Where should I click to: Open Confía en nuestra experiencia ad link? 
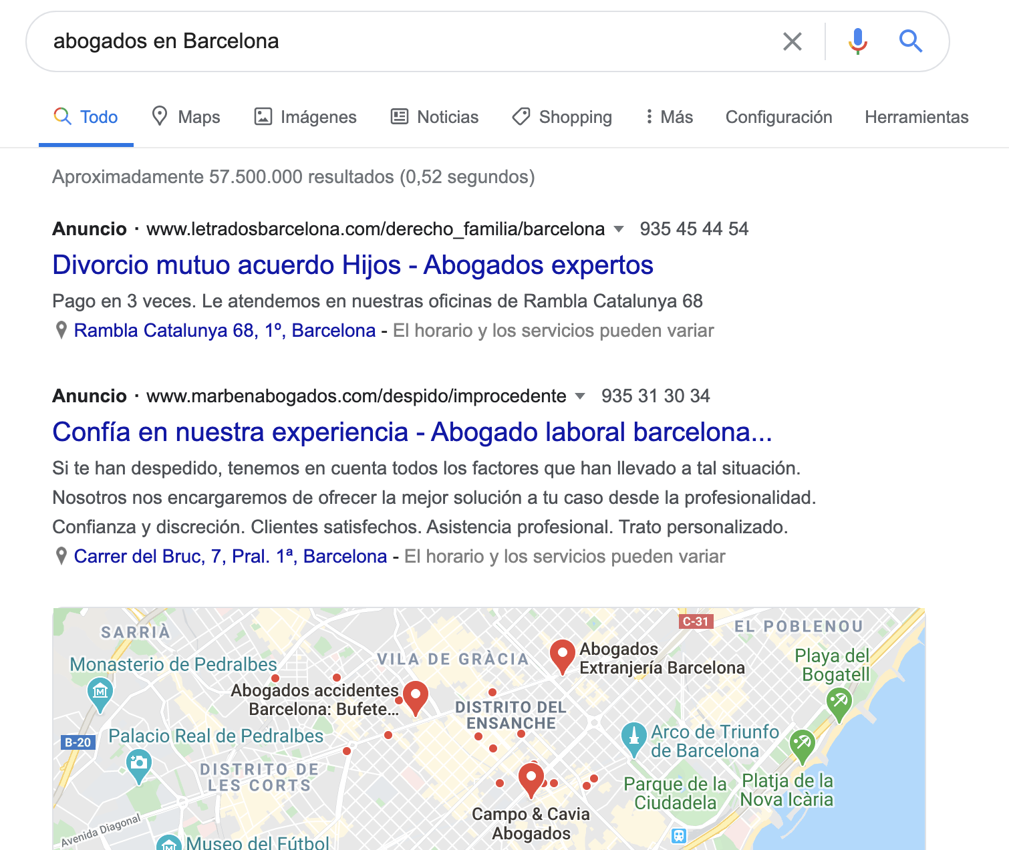point(412,432)
